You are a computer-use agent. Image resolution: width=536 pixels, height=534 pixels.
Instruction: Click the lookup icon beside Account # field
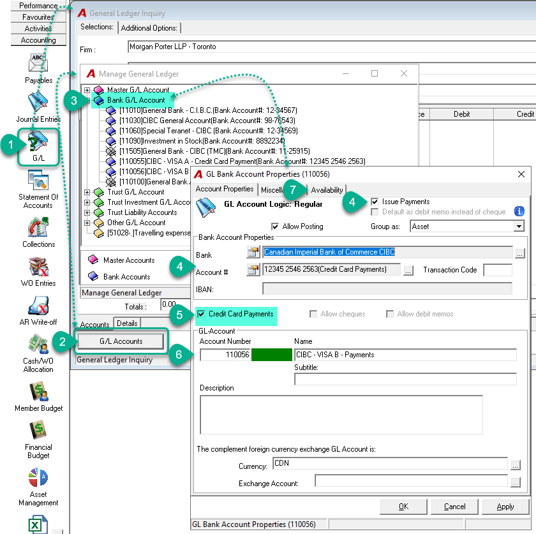(x=253, y=270)
